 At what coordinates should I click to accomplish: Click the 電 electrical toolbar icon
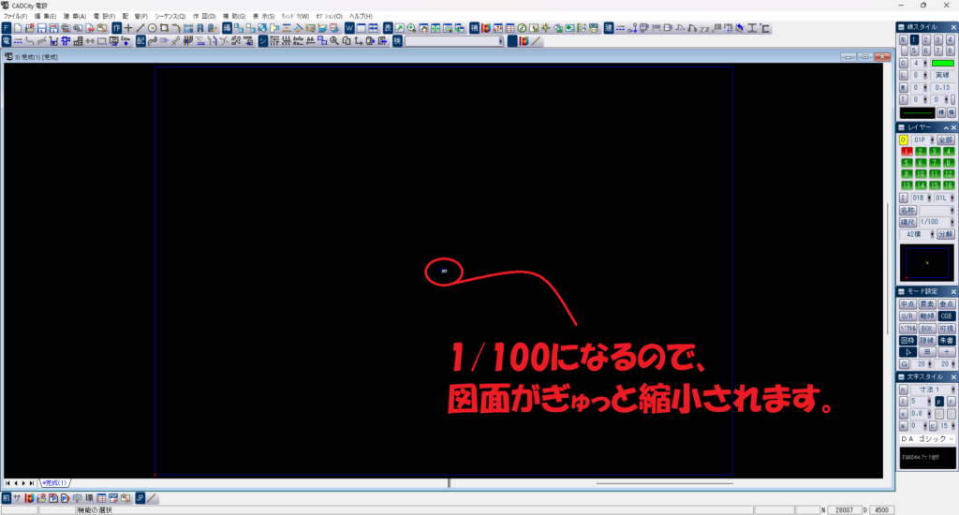(x=7, y=41)
